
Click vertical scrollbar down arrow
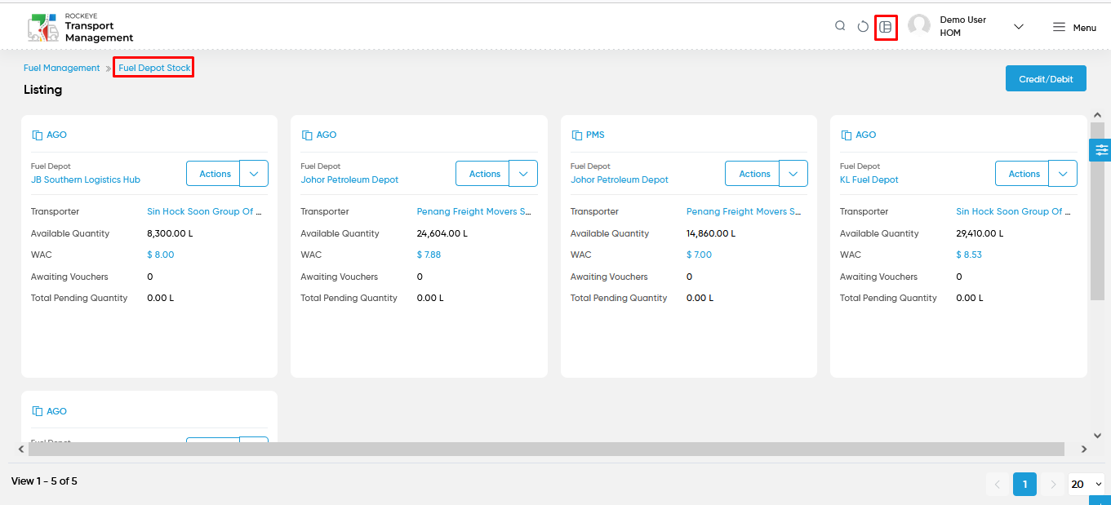click(x=1097, y=436)
